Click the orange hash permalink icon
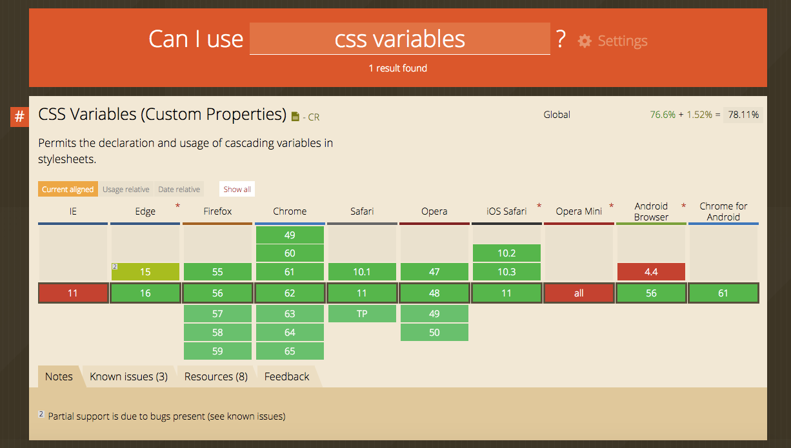 [x=19, y=117]
